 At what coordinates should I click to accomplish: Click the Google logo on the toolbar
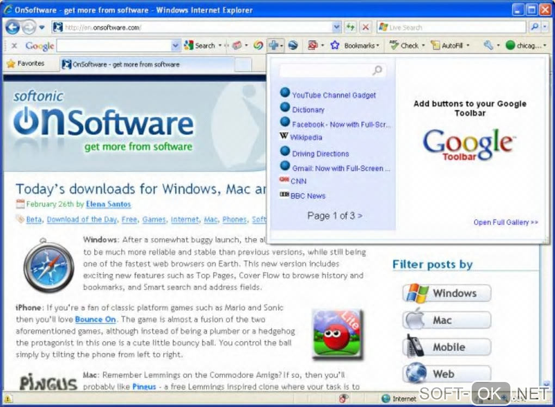[x=40, y=46]
